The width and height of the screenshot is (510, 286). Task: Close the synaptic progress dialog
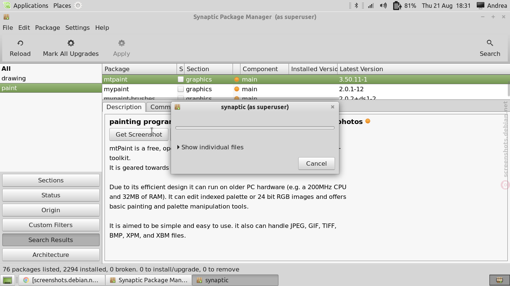[x=332, y=107]
